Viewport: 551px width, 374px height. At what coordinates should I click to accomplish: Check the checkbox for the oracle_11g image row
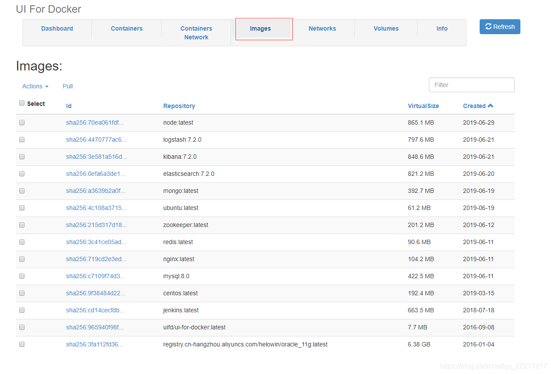[21, 344]
